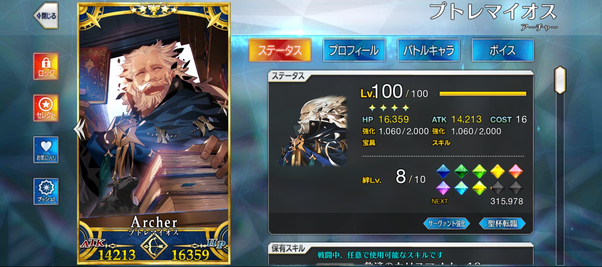602x267 pixels.
Task: Click the pink bond gem icon
Action: 516,171
